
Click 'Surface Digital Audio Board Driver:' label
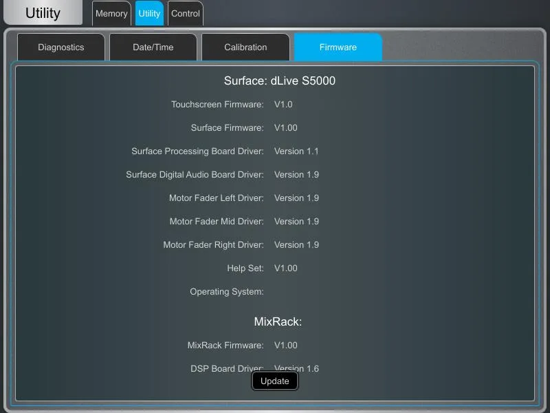(195, 175)
